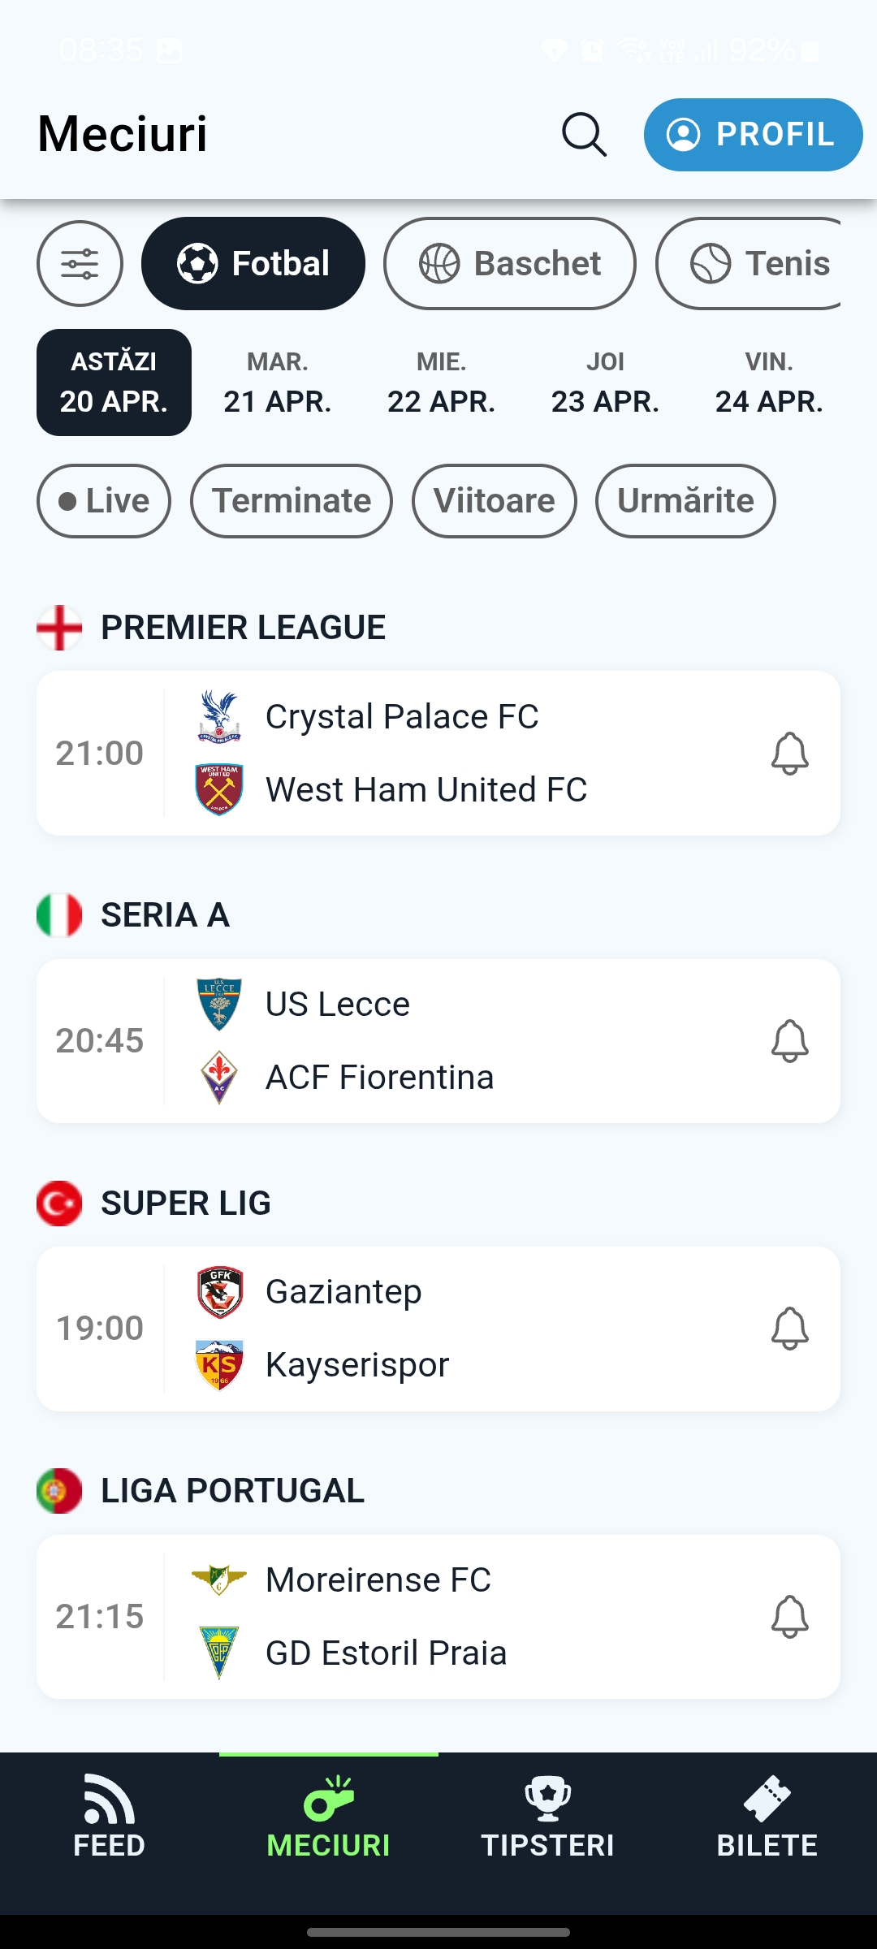Filter by Terminate matches
The height and width of the screenshot is (1949, 877).
[292, 501]
